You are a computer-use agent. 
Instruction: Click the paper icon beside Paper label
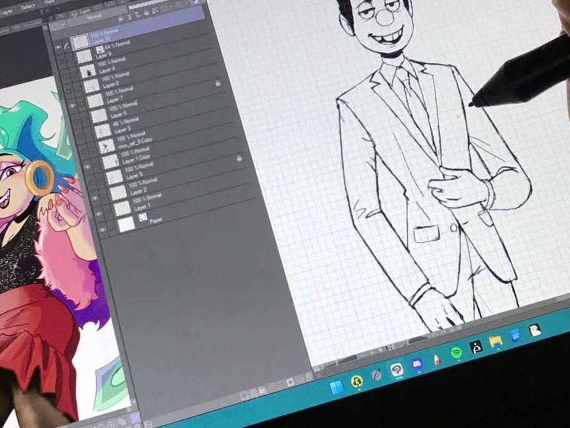point(143,217)
